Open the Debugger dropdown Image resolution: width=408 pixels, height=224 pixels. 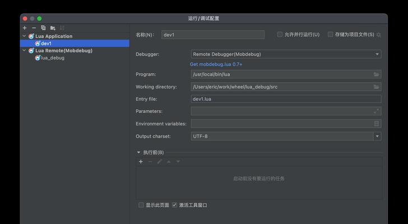click(x=286, y=54)
